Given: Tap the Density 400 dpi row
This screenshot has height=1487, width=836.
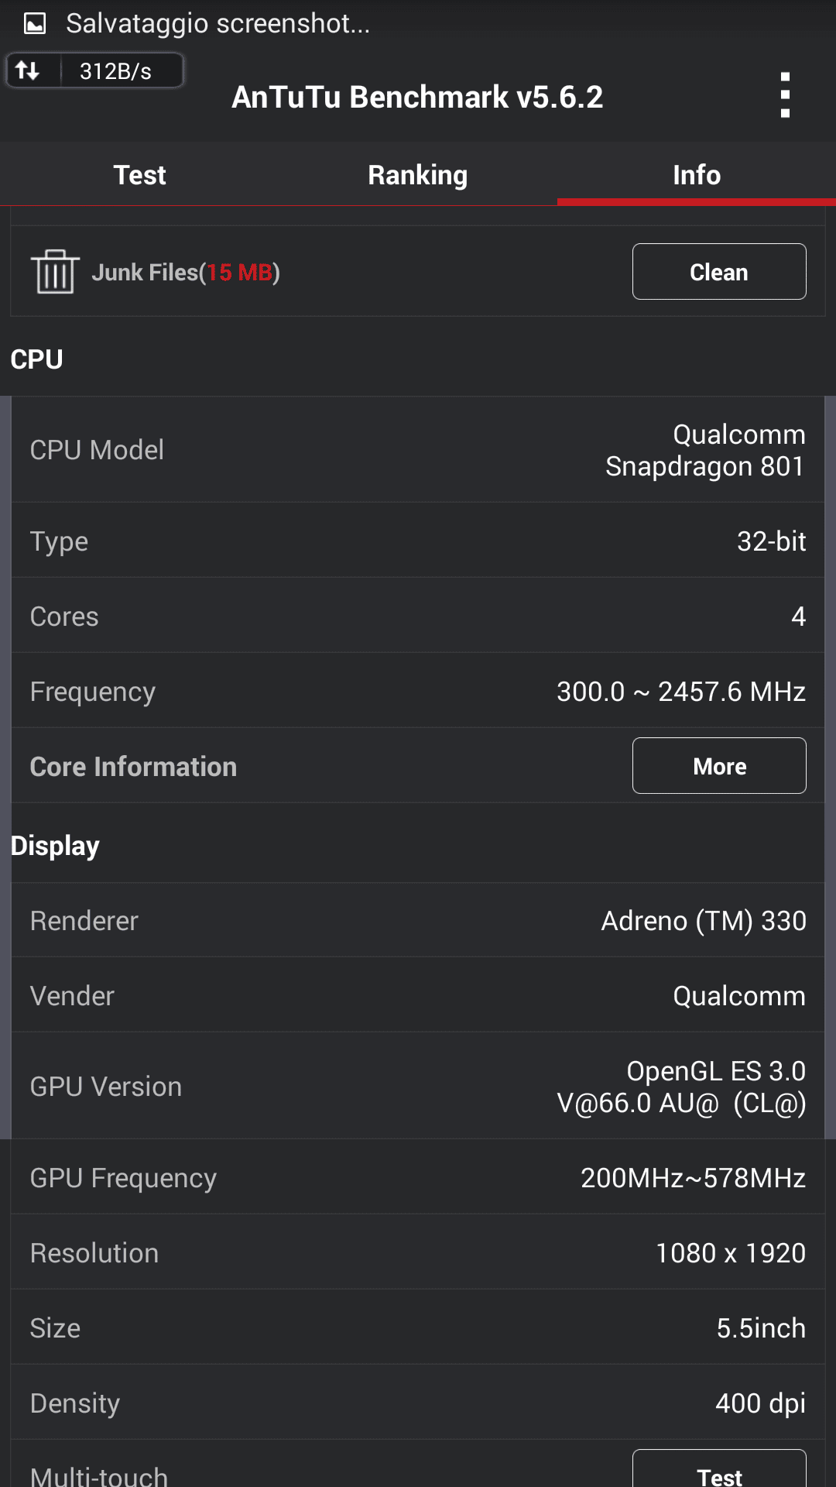Looking at the screenshot, I should coord(418,1403).
